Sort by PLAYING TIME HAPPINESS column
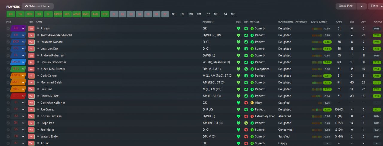This screenshot has height=146, width=383. click(x=292, y=22)
